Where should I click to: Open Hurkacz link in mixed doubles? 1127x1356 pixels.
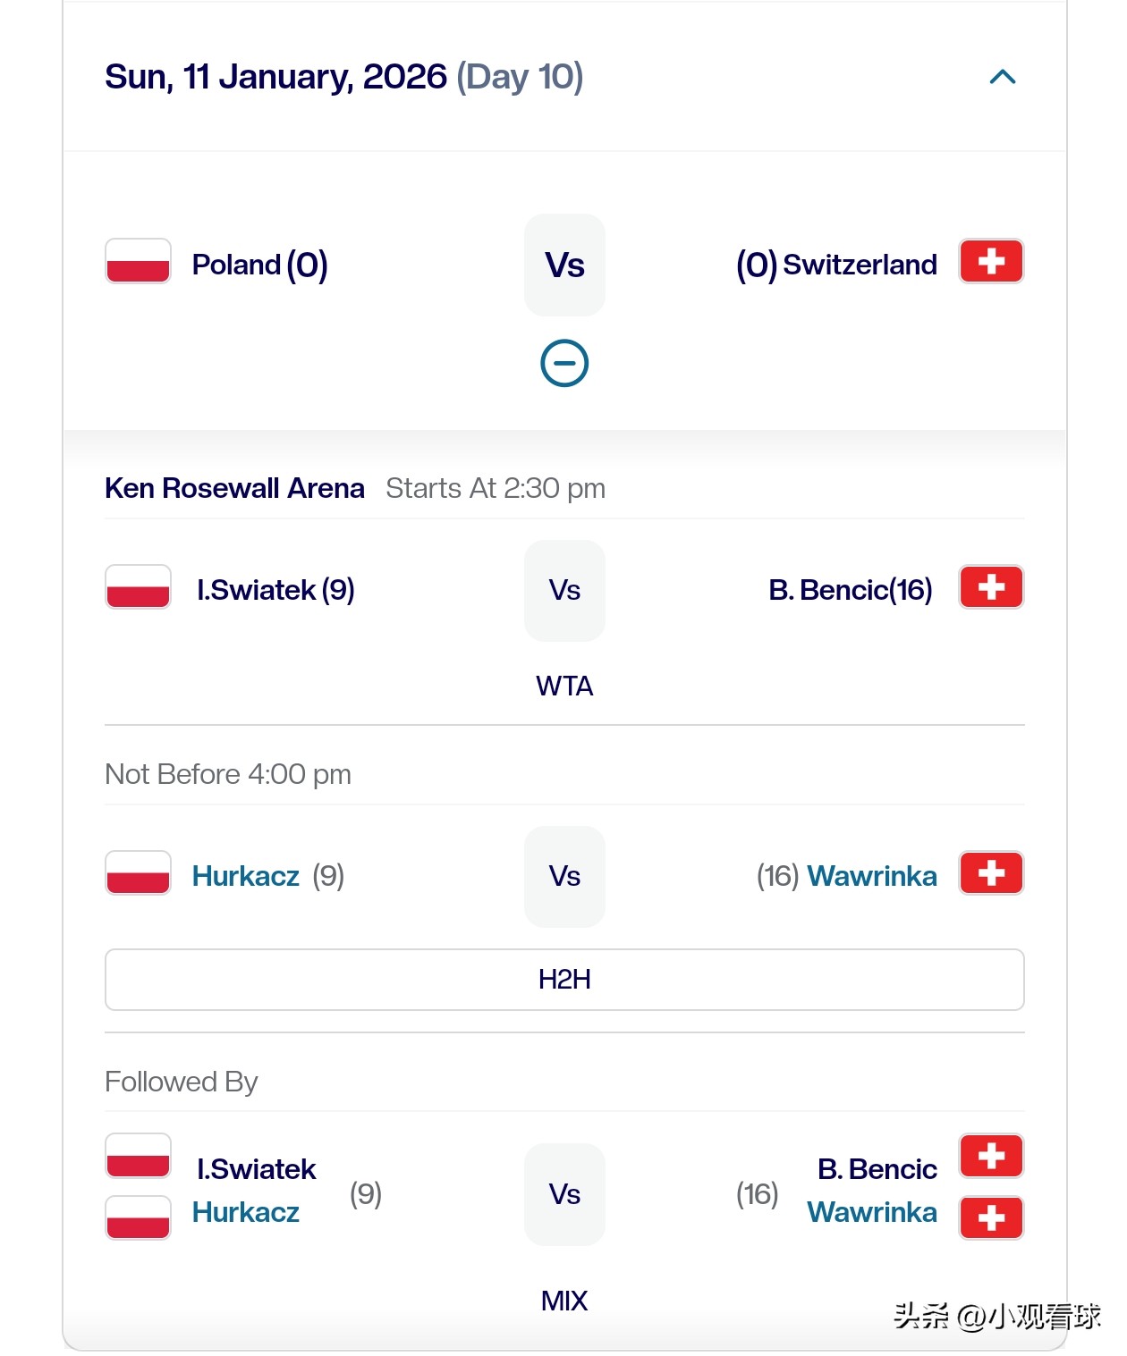[x=246, y=1212]
